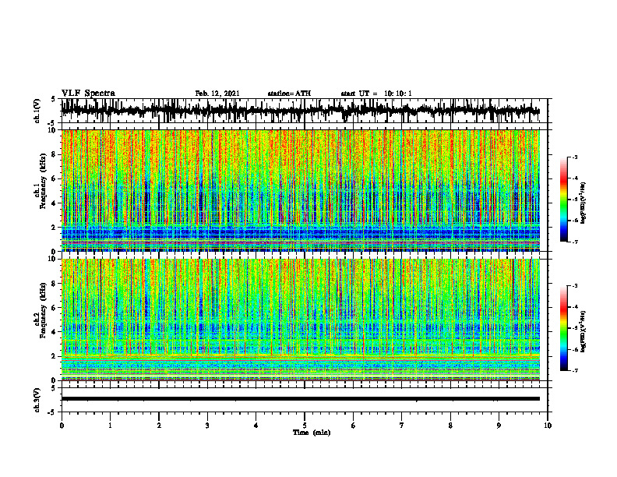Click the ch.2 spectrogram color scale bar
This screenshot has height=477, width=617.
[564, 328]
